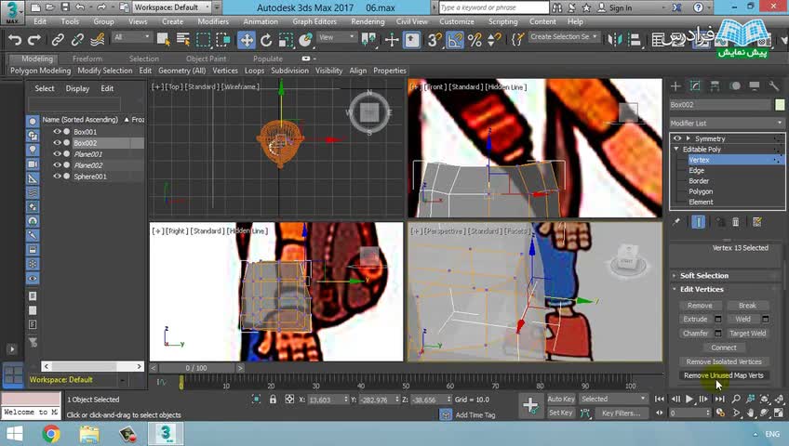This screenshot has width=789, height=446.
Task: Click the Select and Rotate tool
Action: (266, 40)
